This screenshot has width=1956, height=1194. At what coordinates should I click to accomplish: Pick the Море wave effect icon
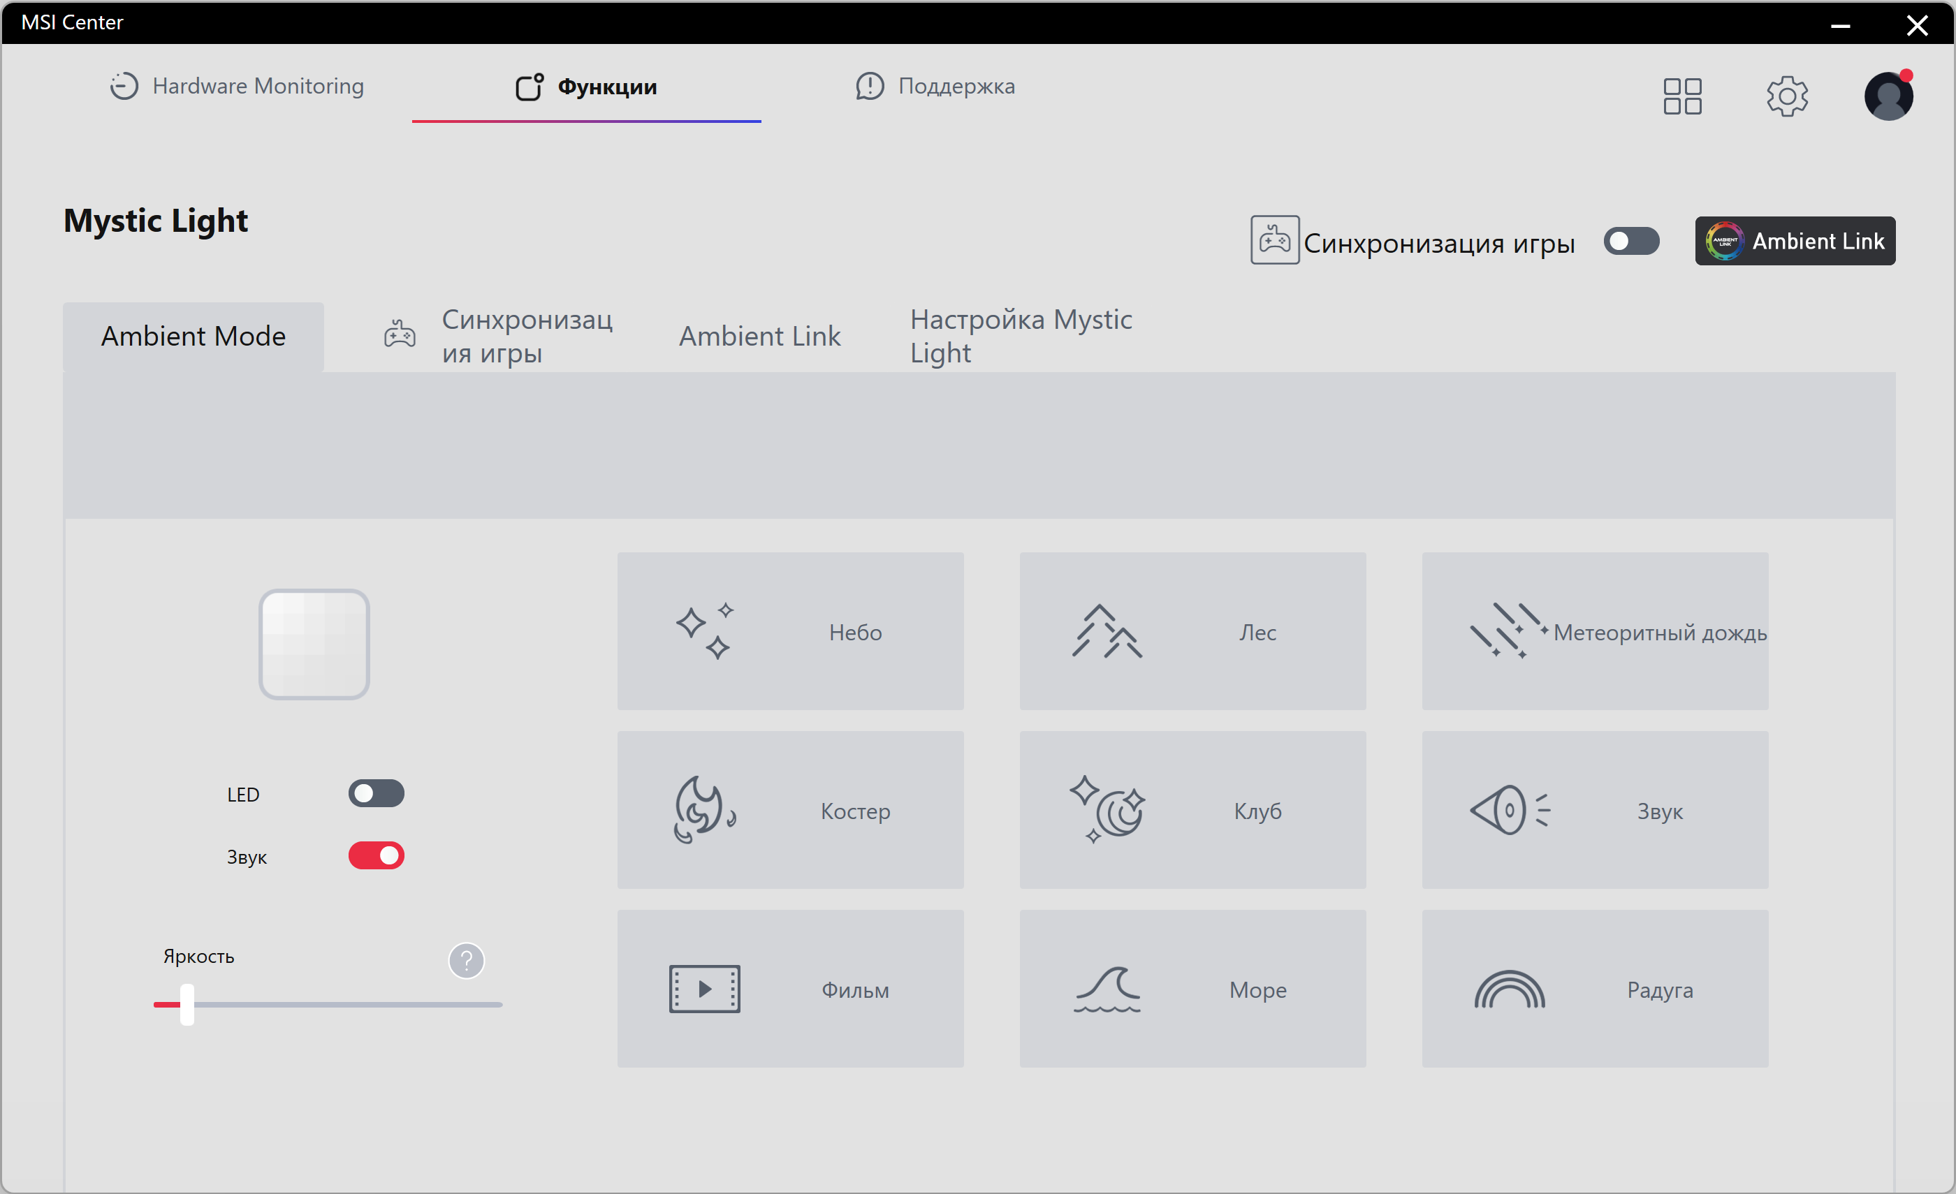(1107, 989)
